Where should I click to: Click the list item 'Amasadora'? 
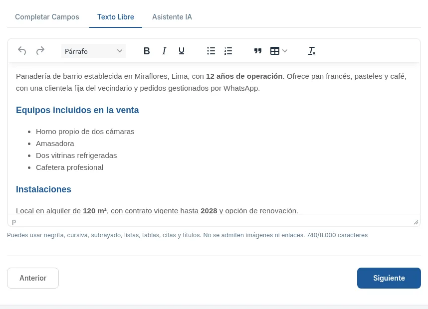pos(55,144)
